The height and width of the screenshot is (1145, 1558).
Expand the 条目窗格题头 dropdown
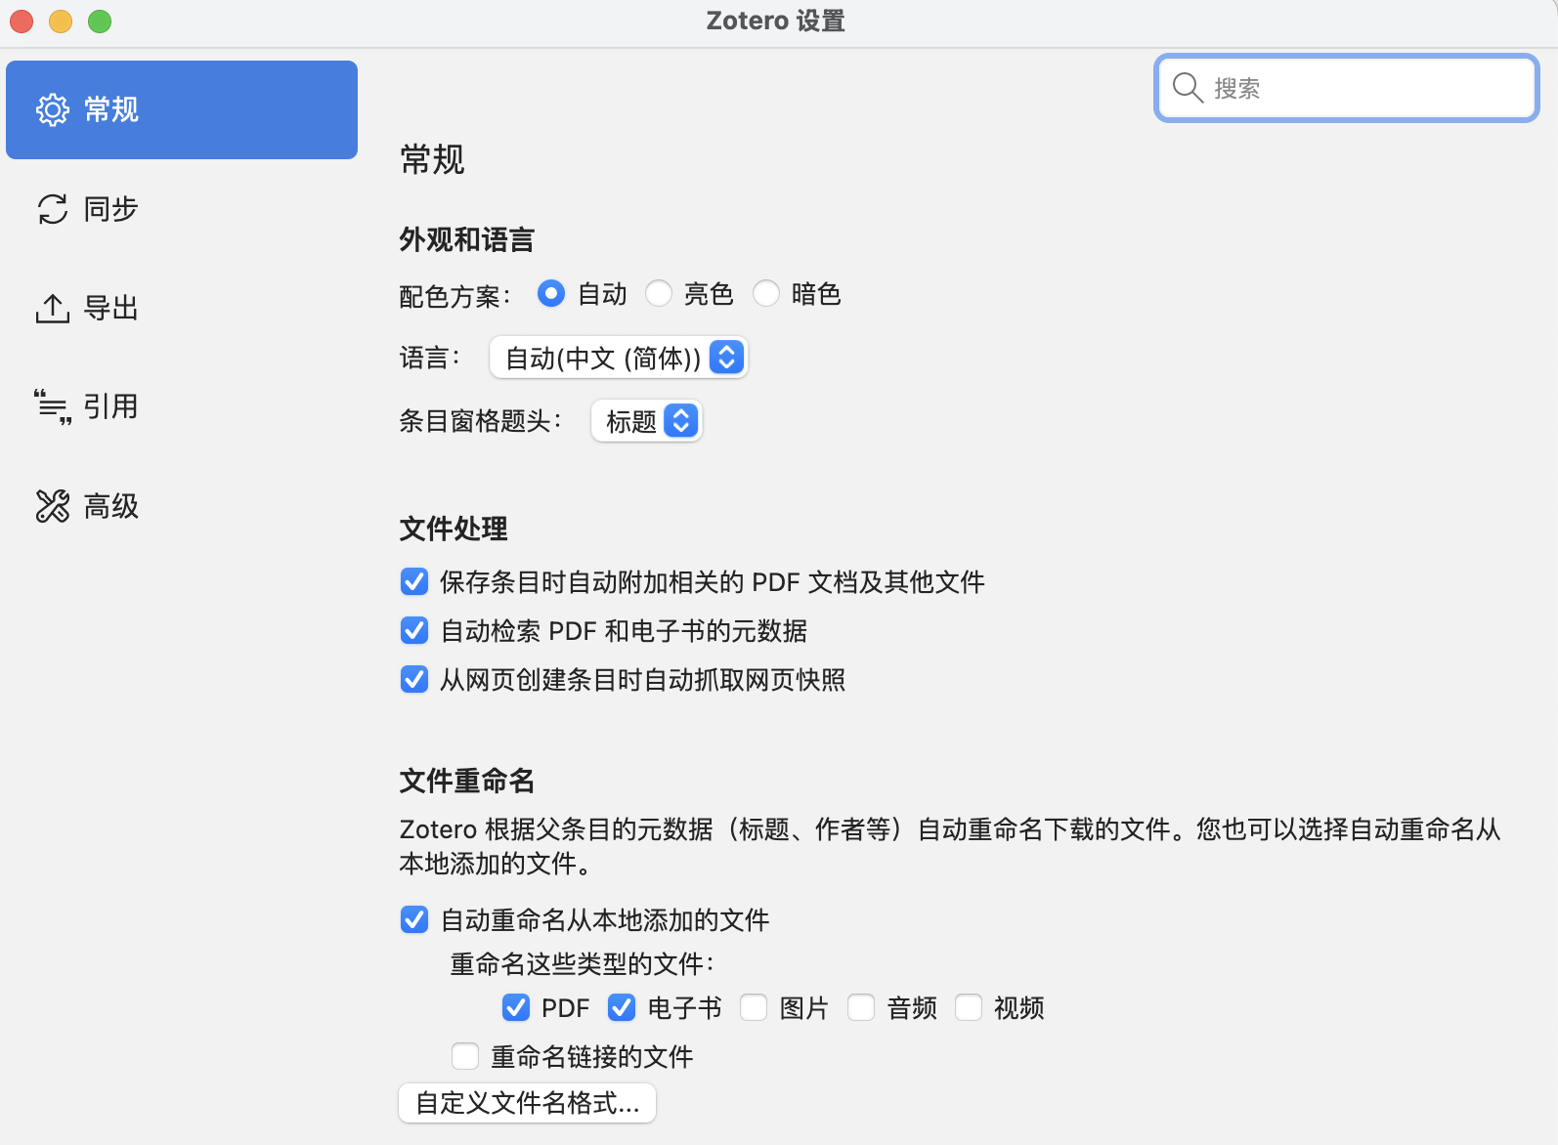(x=646, y=421)
